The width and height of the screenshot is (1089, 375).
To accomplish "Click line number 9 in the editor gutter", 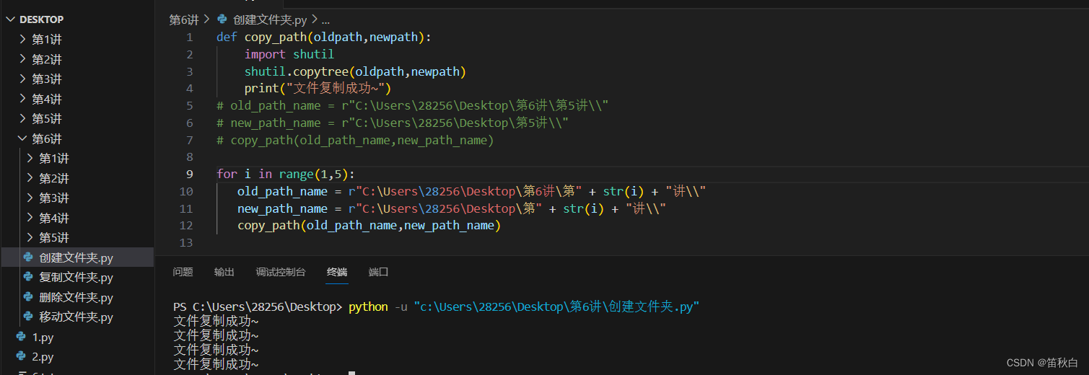I will [190, 174].
